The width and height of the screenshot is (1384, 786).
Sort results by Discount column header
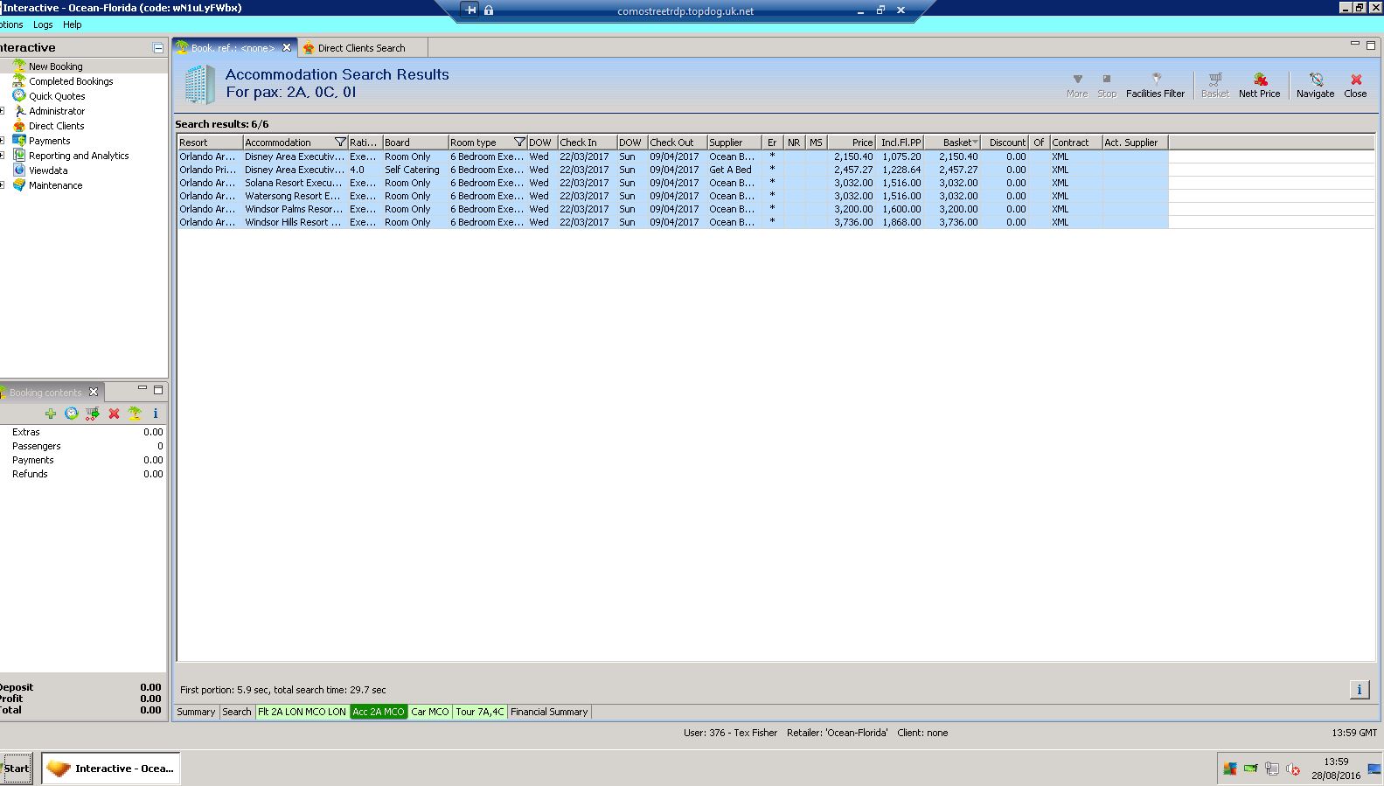pyautogui.click(x=1005, y=143)
